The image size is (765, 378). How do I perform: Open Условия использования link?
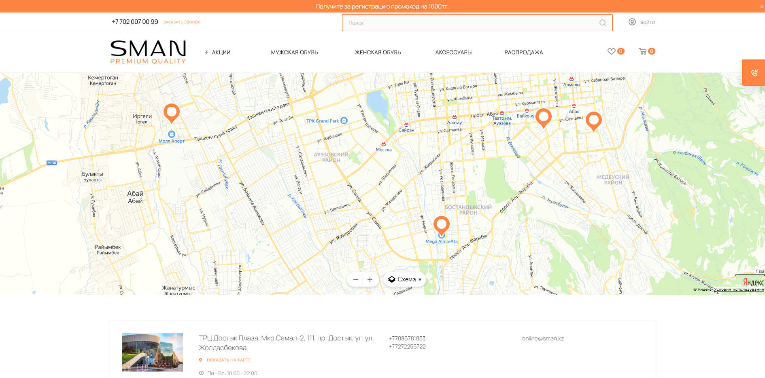pos(739,289)
